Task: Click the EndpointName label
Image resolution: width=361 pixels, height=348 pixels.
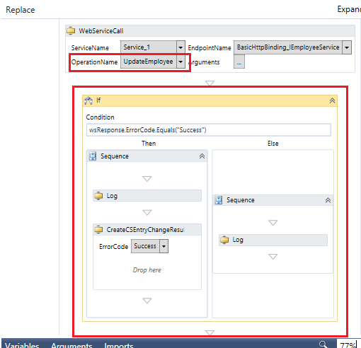Action: 210,48
